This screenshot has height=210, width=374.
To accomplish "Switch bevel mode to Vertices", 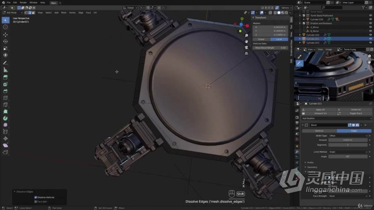I will pos(319,131).
